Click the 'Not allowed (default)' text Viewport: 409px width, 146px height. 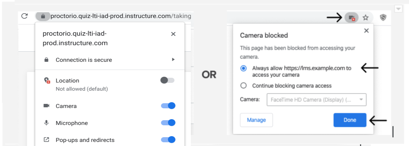pos(82,89)
